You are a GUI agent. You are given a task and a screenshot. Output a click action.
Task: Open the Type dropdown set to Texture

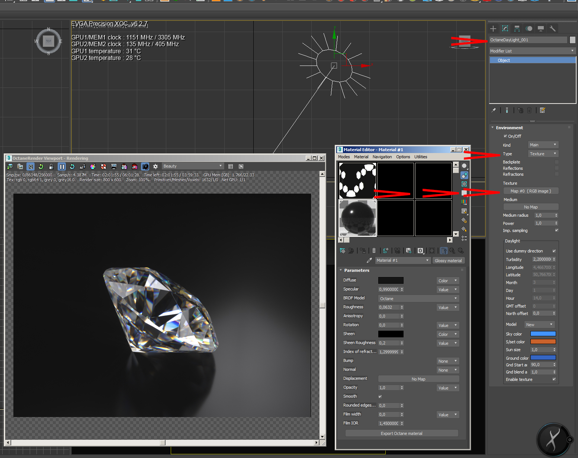[543, 154]
